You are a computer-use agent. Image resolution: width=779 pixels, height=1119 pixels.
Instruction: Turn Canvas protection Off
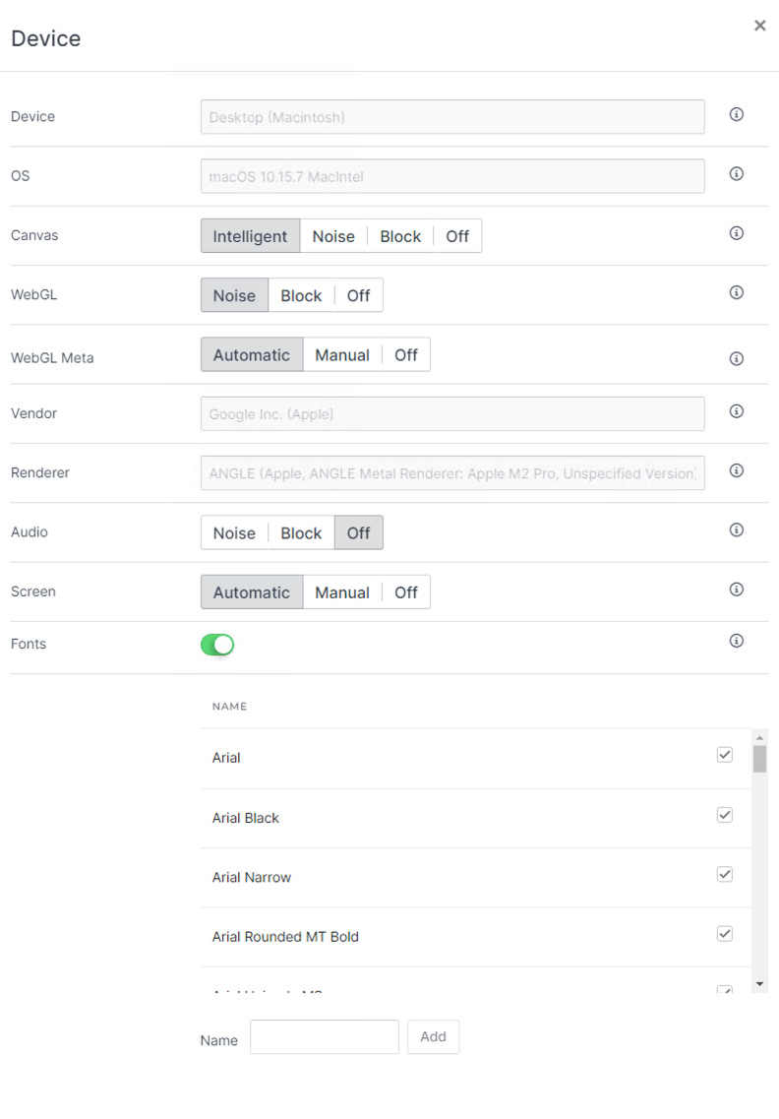click(x=457, y=236)
